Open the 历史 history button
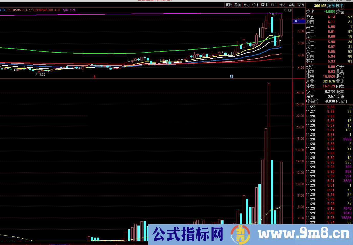The height and width of the screenshot is (245, 353). (x=247, y=5)
